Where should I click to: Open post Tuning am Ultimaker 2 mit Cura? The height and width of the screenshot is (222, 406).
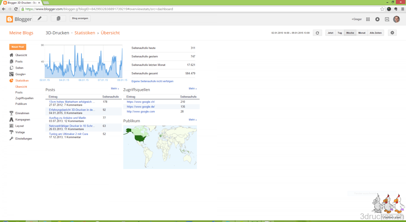coord(69,134)
